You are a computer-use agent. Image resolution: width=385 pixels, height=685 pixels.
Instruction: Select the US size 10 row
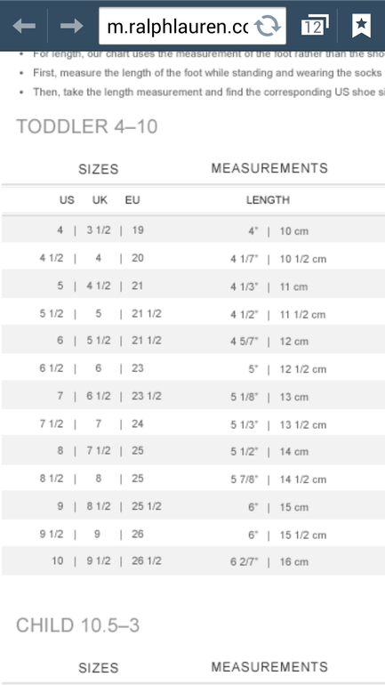[x=193, y=561]
